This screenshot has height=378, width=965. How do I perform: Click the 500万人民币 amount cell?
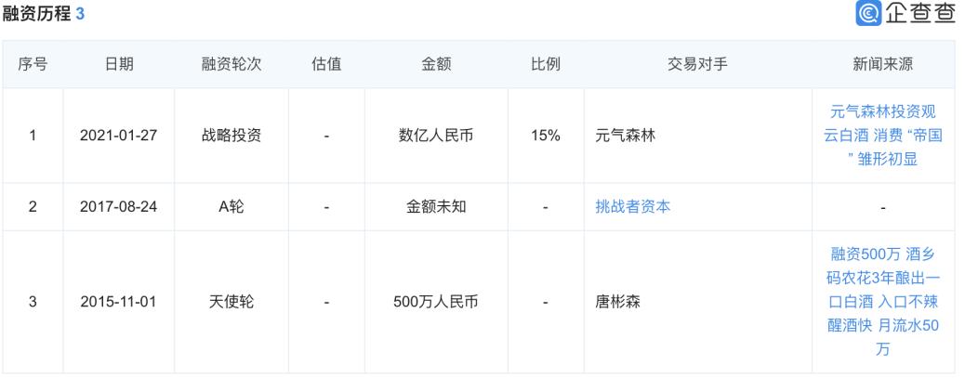(436, 303)
